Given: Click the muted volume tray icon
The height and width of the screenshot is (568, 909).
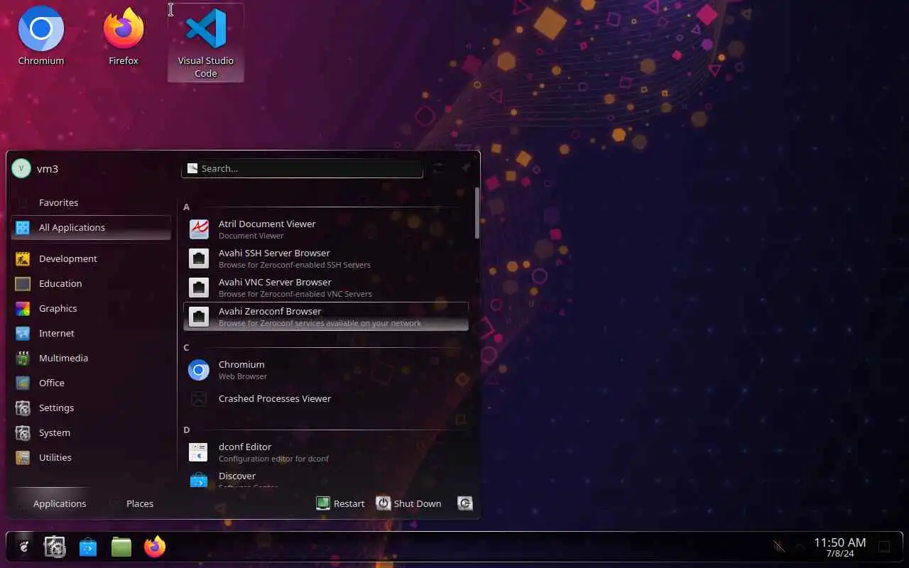Looking at the screenshot, I should click(779, 546).
